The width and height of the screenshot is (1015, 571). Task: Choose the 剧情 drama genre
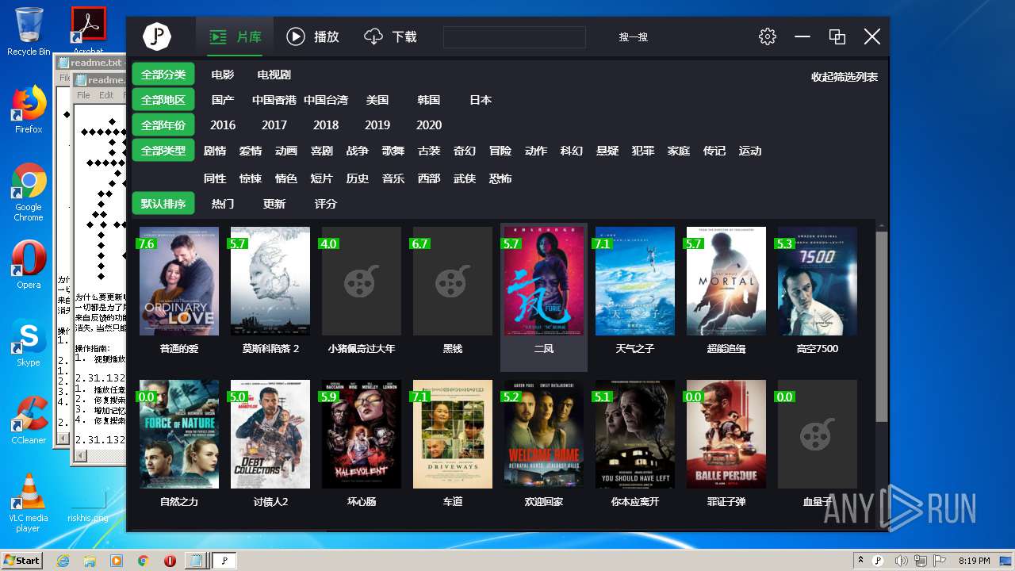215,151
